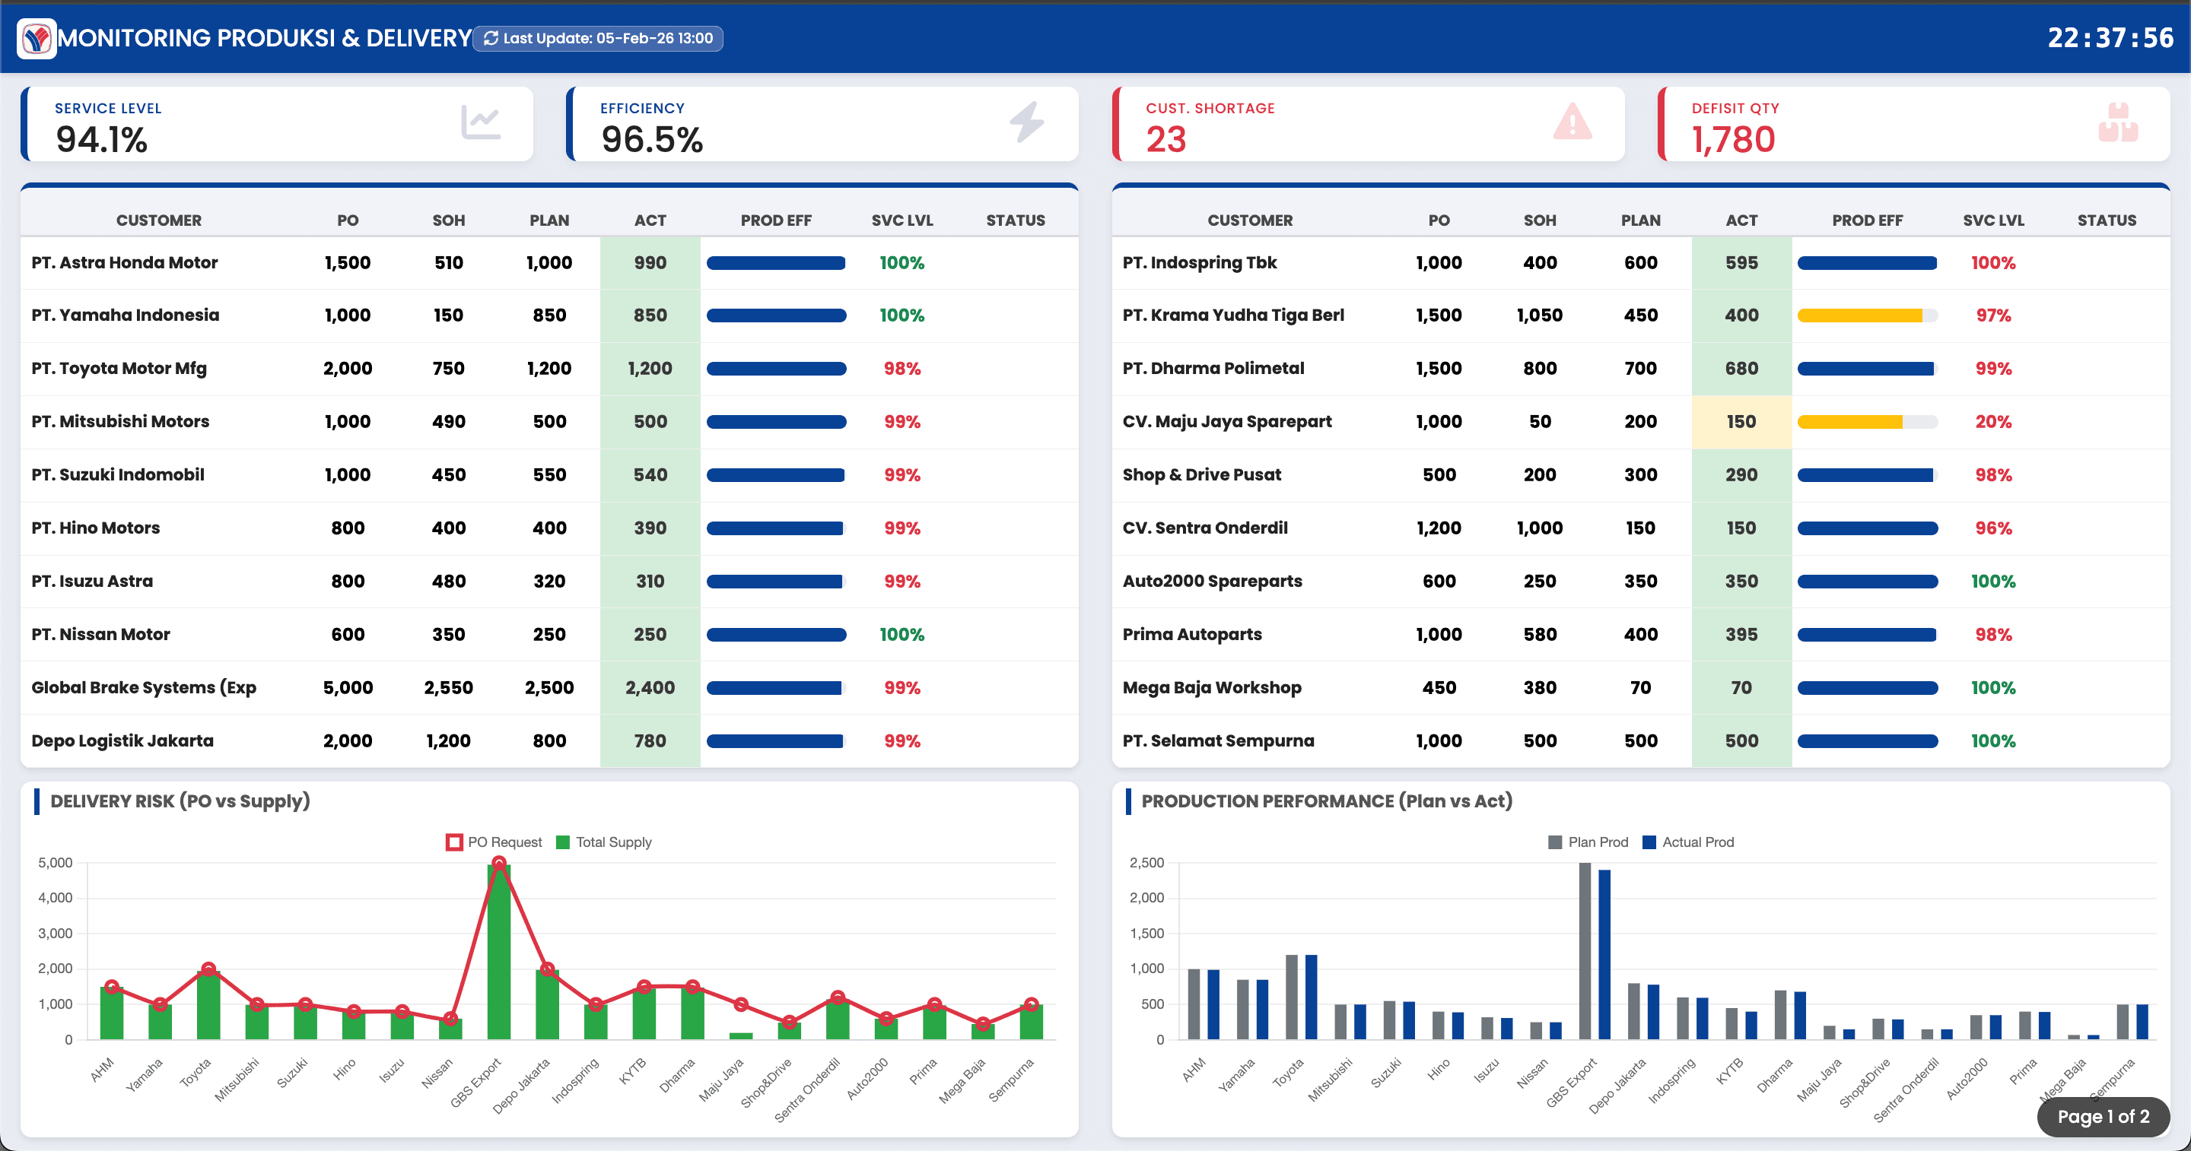Click the ACT value 2,400 for Global Brake Systems
Image resolution: width=2191 pixels, height=1151 pixels.
pyautogui.click(x=650, y=688)
